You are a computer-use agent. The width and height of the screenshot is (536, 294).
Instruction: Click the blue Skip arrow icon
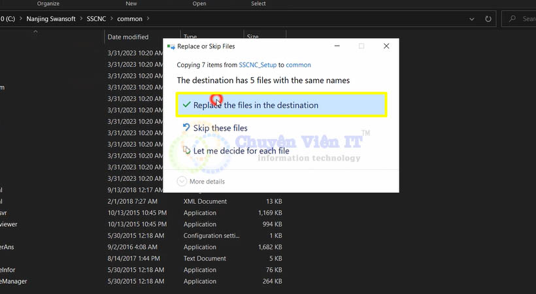pos(186,128)
